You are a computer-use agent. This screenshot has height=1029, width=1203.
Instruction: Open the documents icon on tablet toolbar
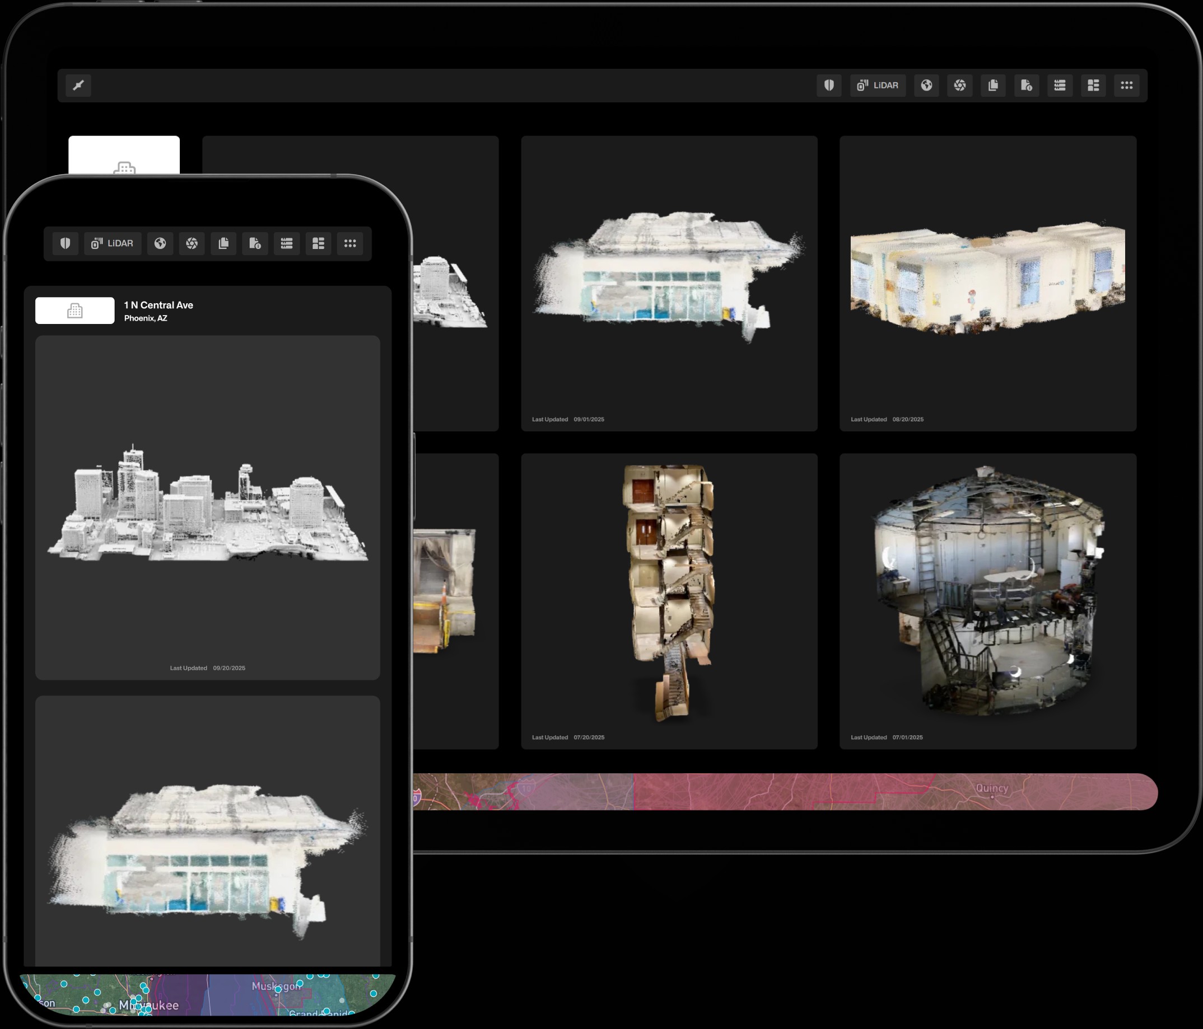tap(993, 86)
